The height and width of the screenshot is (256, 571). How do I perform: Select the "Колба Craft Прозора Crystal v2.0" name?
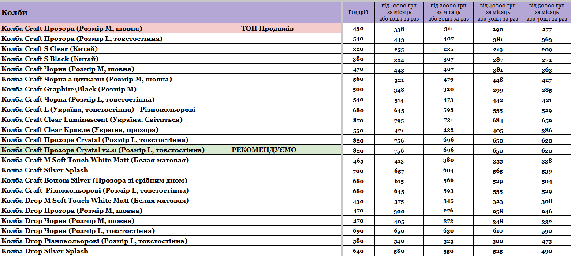coord(103,150)
